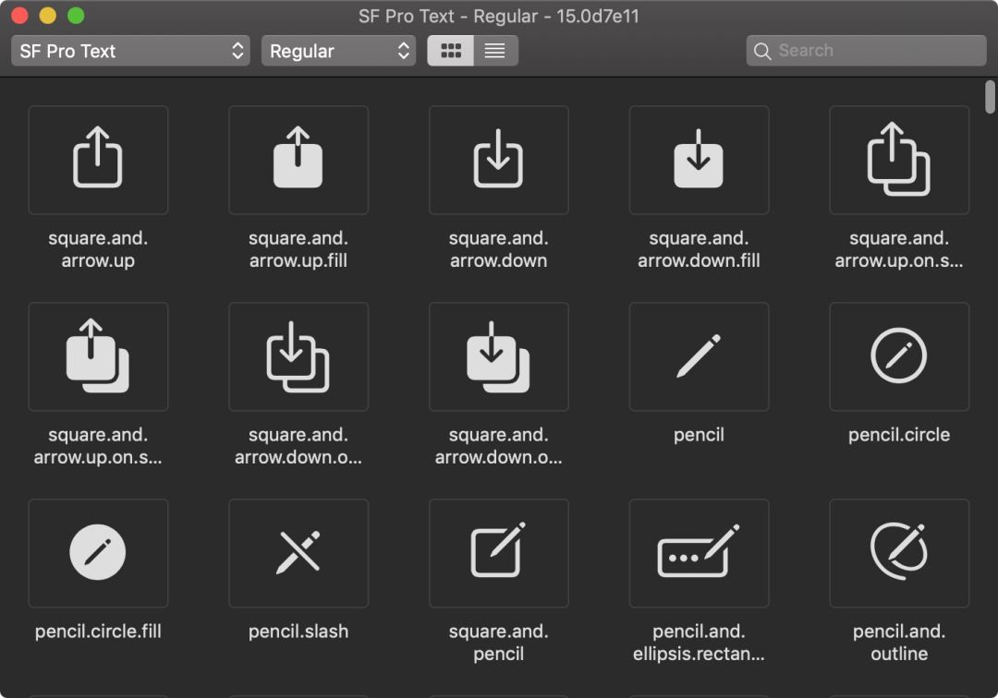Select outlined arrow-up on stacked squares symbol

tap(899, 160)
